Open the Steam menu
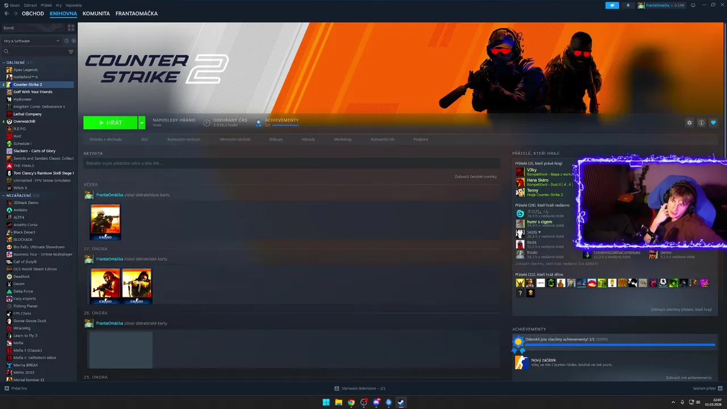Screen dimensions: 727x409 pos(12,5)
